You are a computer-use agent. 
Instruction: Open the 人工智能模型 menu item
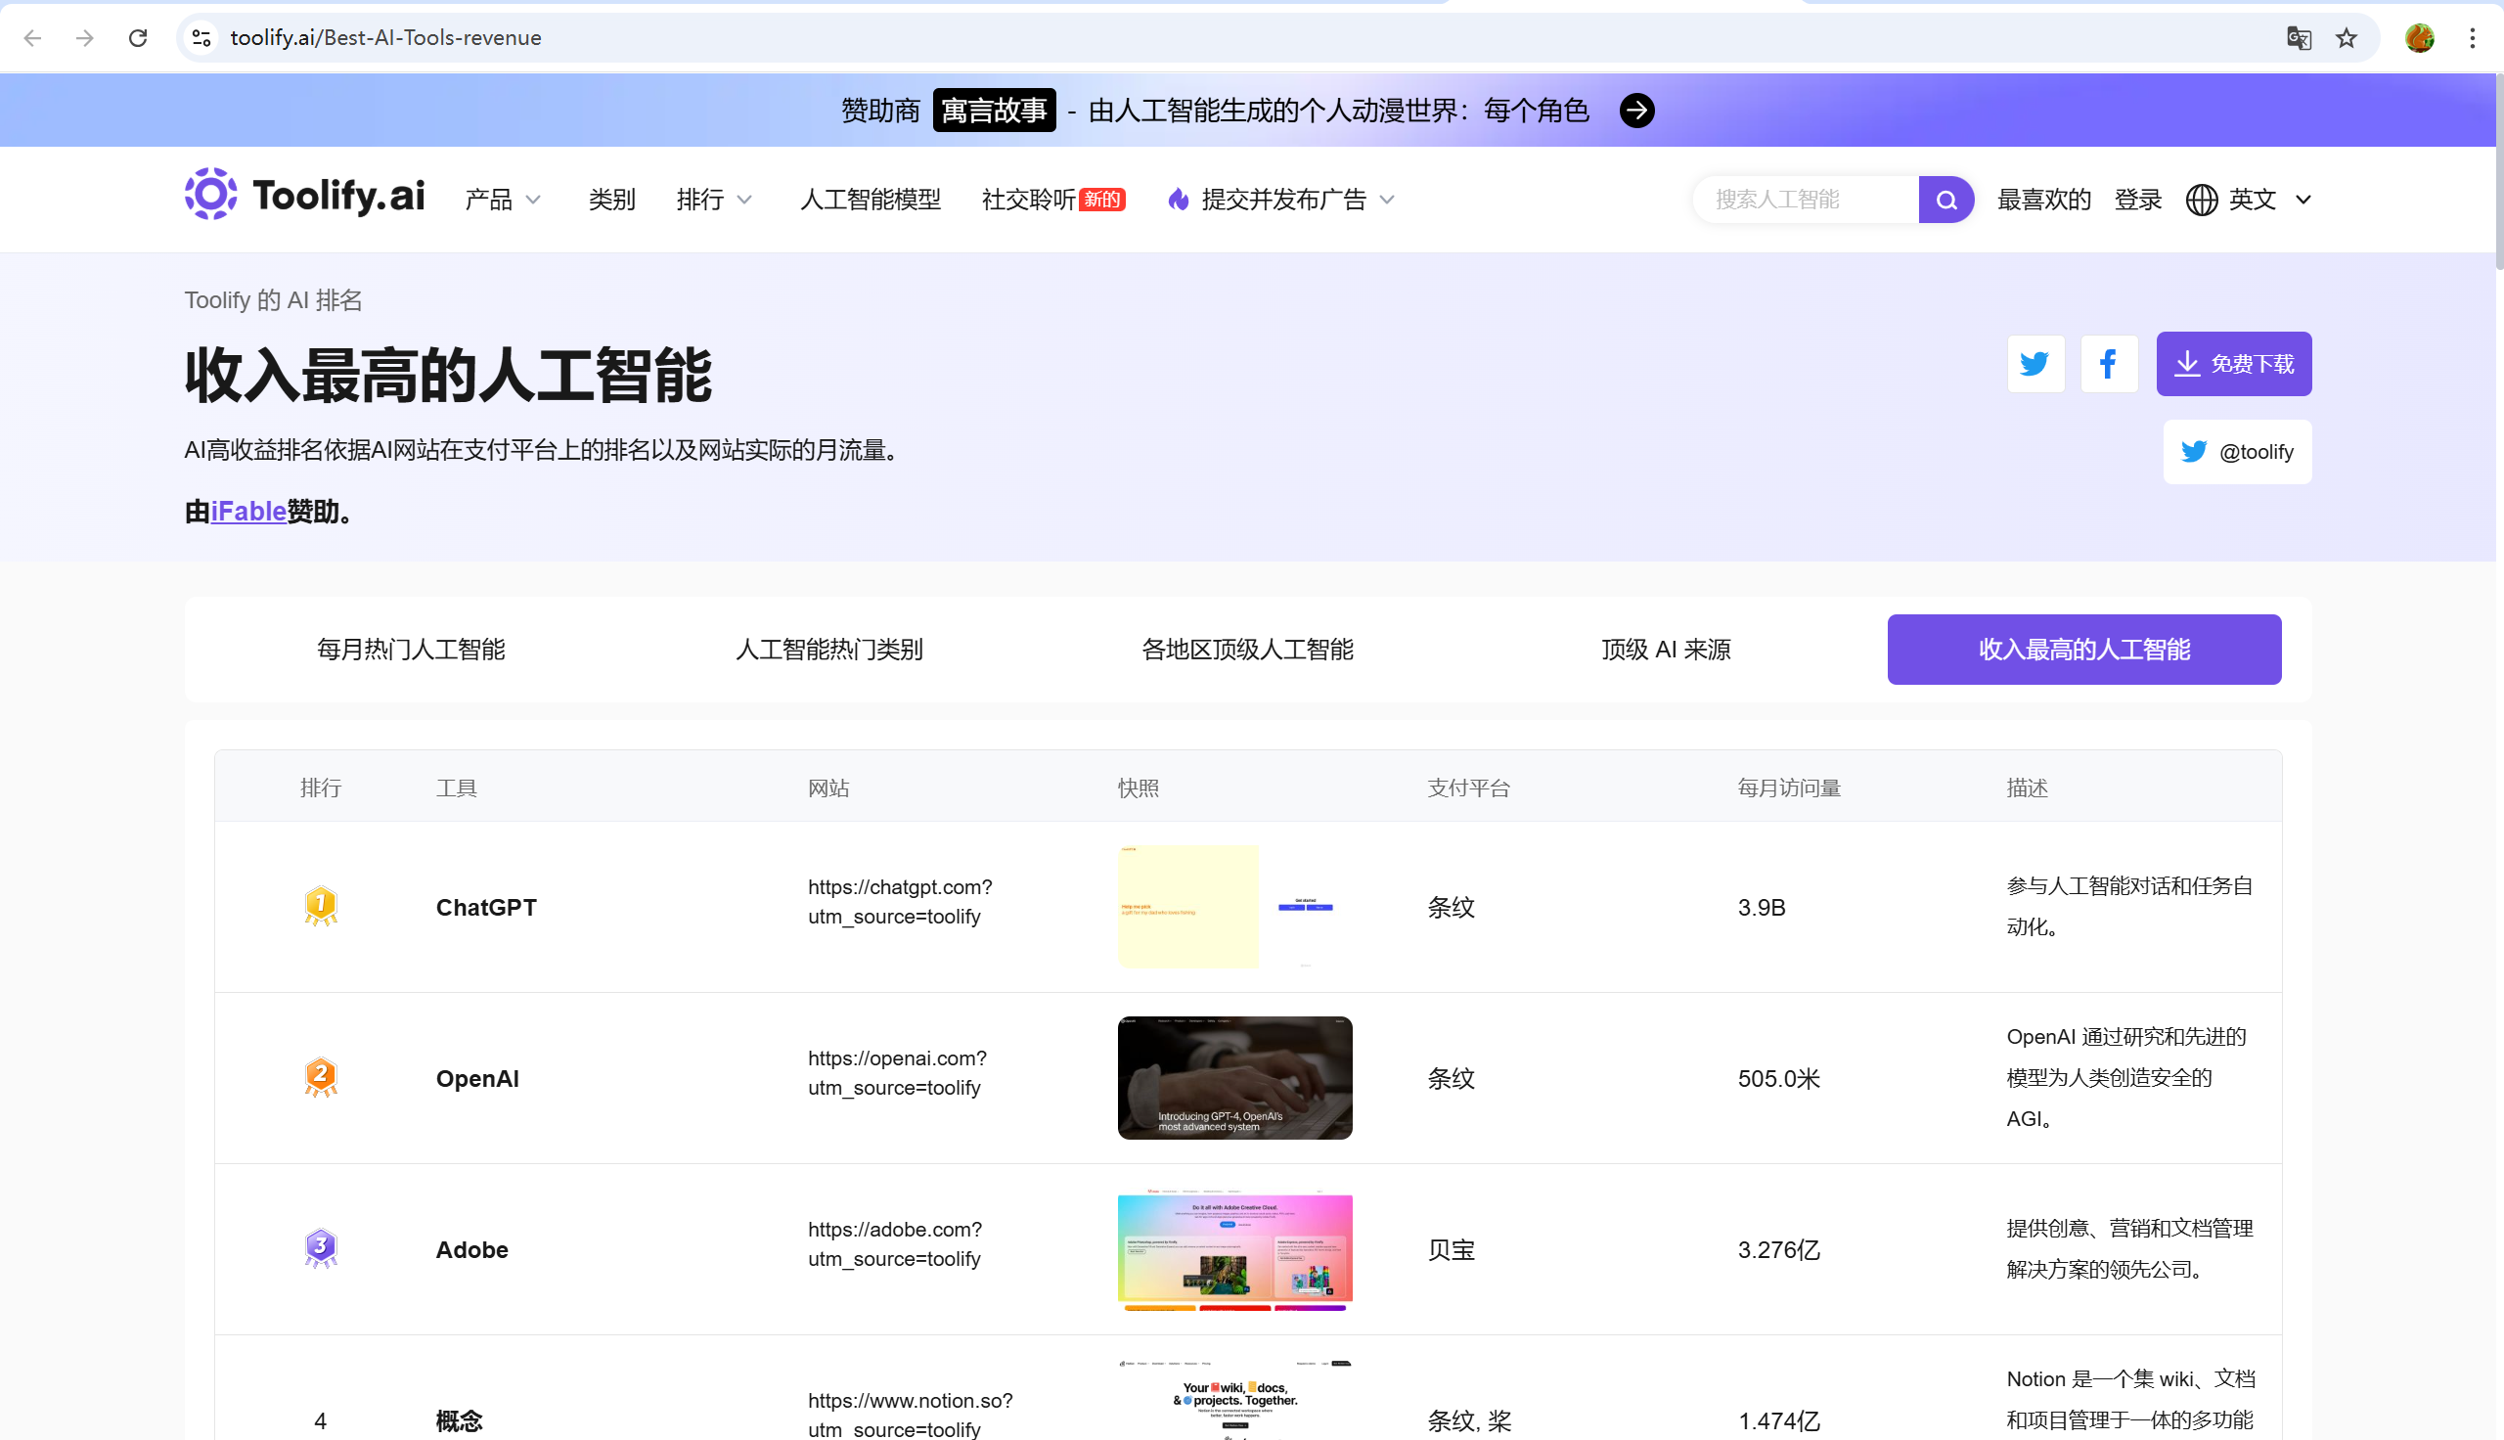(x=870, y=199)
